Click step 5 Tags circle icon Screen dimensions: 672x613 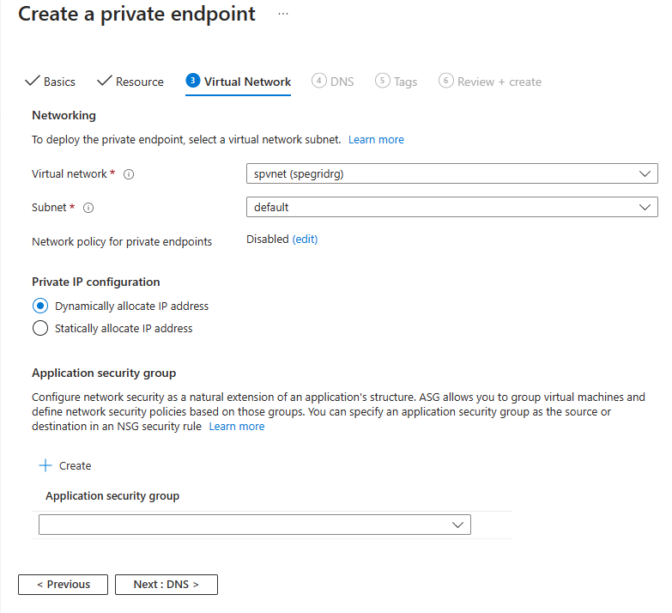pos(383,81)
